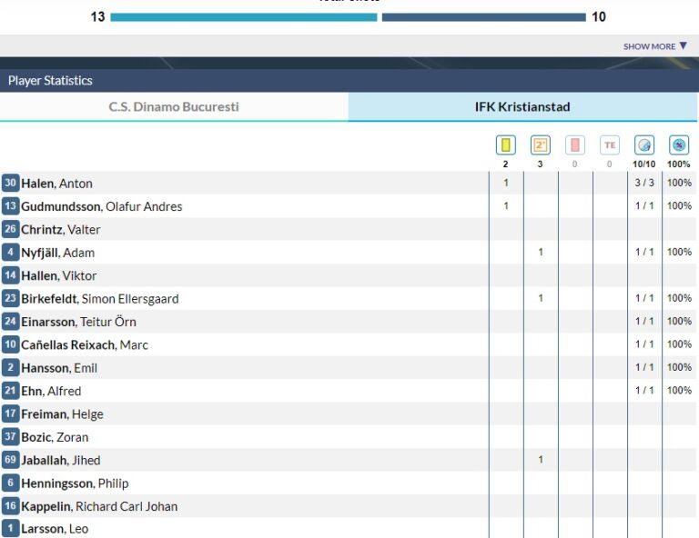Screen dimensions: 699x538
Task: Click Einarsson's 100% shot efficiency
Action: pyautogui.click(x=679, y=322)
